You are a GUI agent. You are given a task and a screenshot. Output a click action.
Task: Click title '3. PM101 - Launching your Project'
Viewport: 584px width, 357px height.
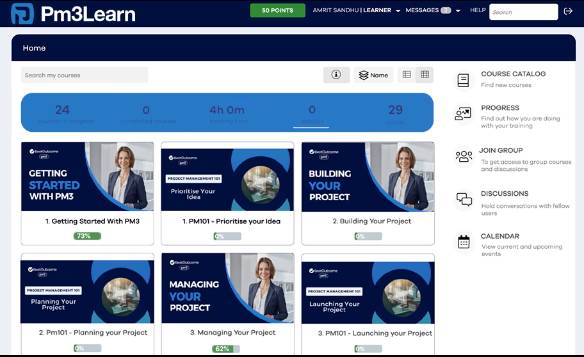tap(375, 333)
